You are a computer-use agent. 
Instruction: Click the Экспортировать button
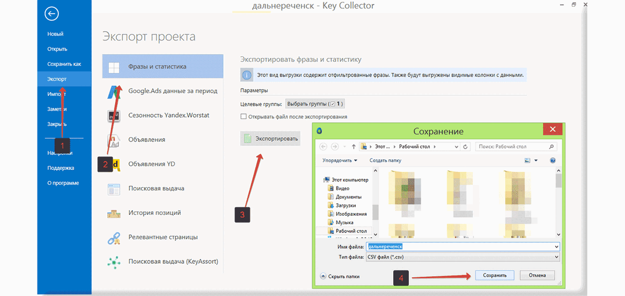coord(270,139)
